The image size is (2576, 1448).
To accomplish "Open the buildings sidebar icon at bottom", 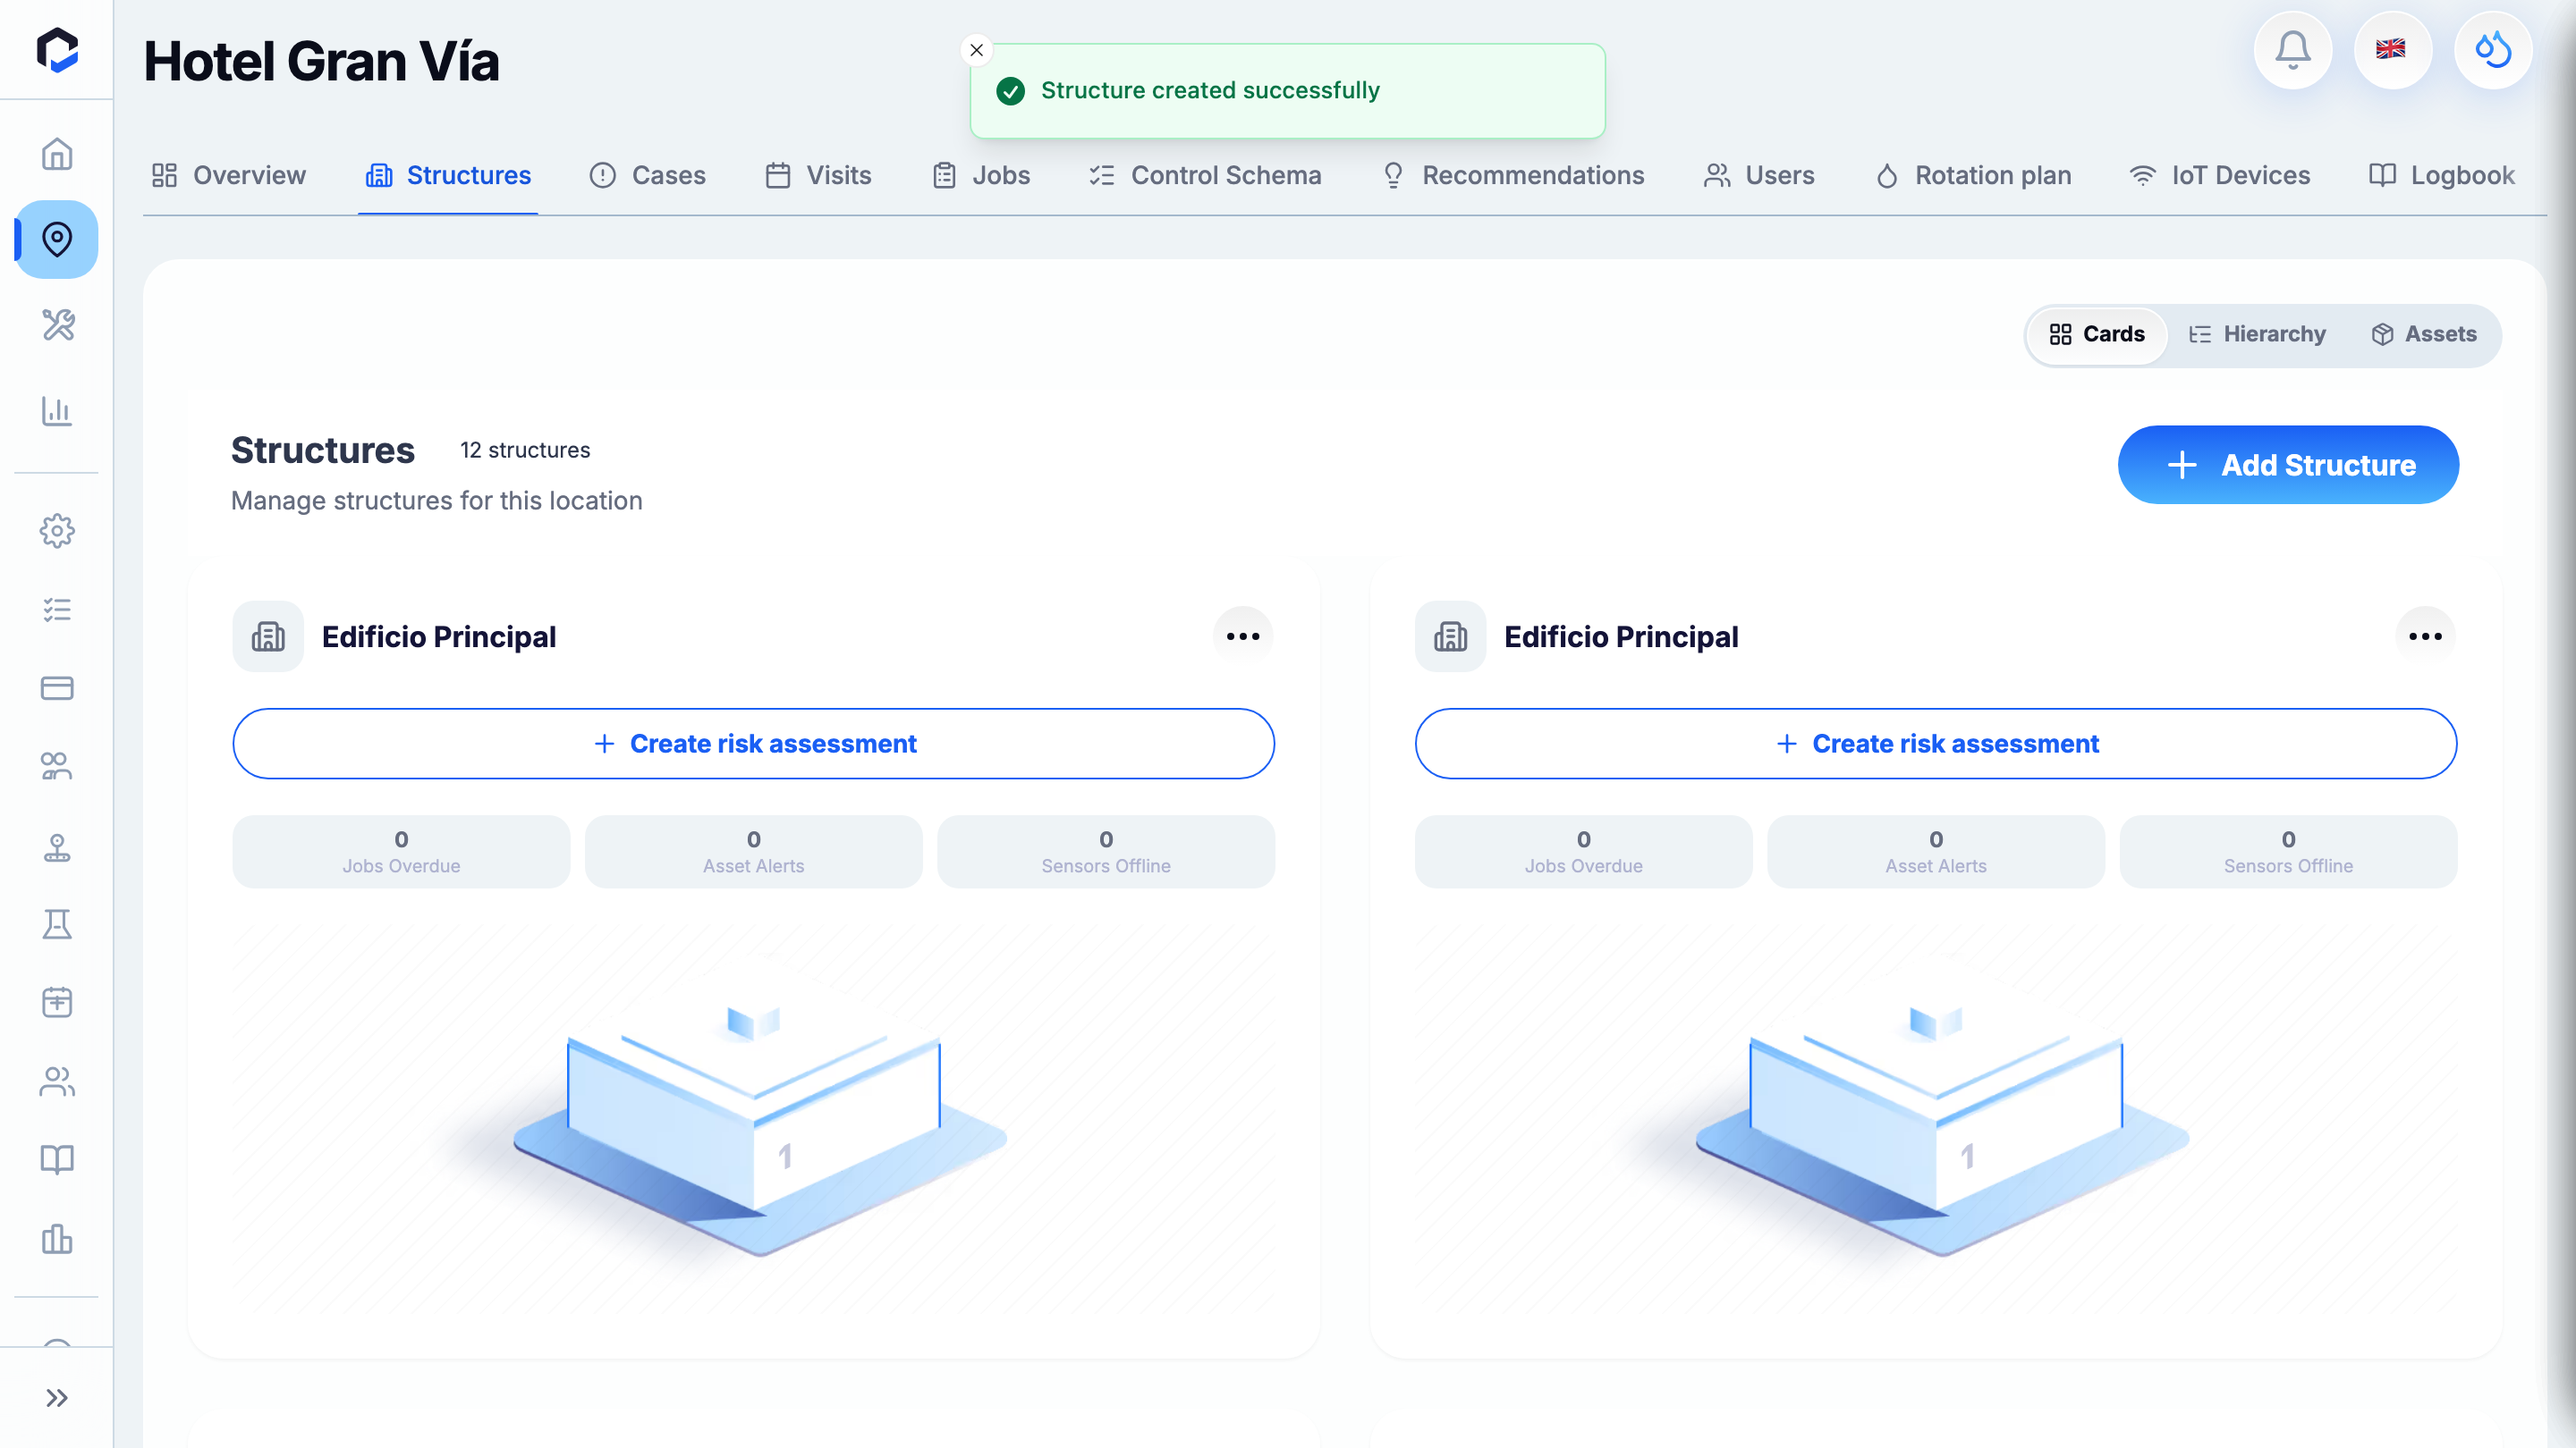I will pos(57,1239).
